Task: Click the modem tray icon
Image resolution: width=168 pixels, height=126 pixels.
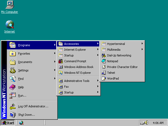Action: coord(143,123)
